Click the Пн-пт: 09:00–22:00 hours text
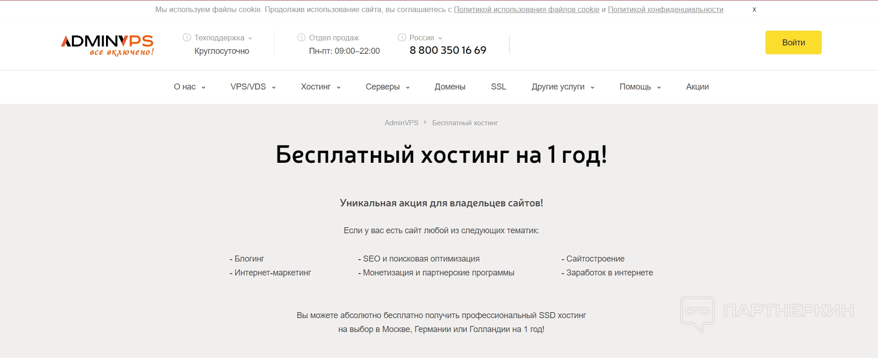 [344, 51]
